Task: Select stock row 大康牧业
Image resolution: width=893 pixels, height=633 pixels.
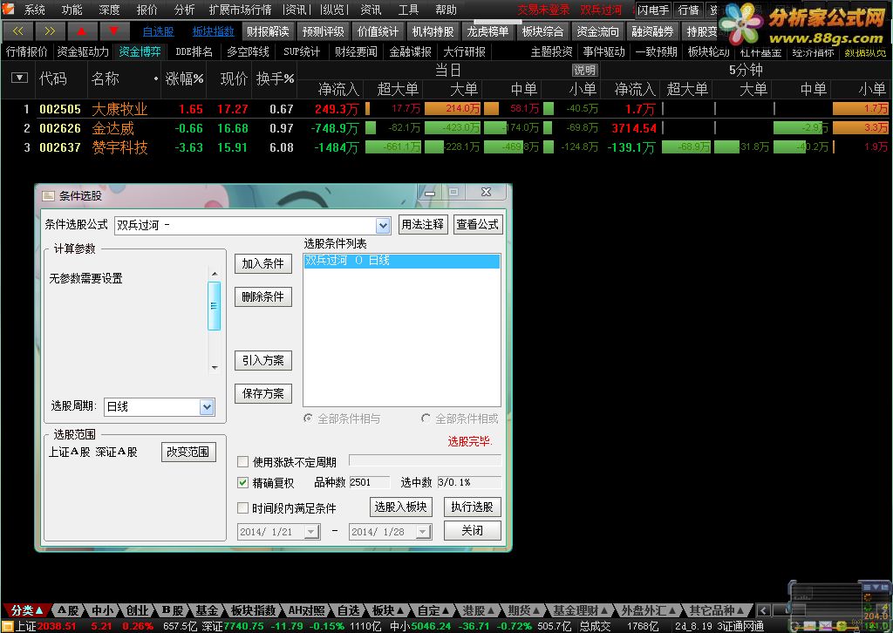Action: [446, 109]
